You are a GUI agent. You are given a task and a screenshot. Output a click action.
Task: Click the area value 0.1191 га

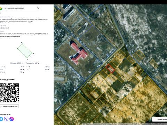click(x=20, y=63)
